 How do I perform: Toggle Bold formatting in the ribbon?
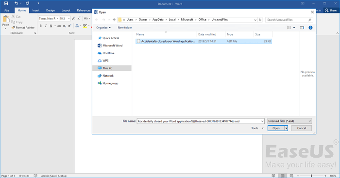[40, 26]
